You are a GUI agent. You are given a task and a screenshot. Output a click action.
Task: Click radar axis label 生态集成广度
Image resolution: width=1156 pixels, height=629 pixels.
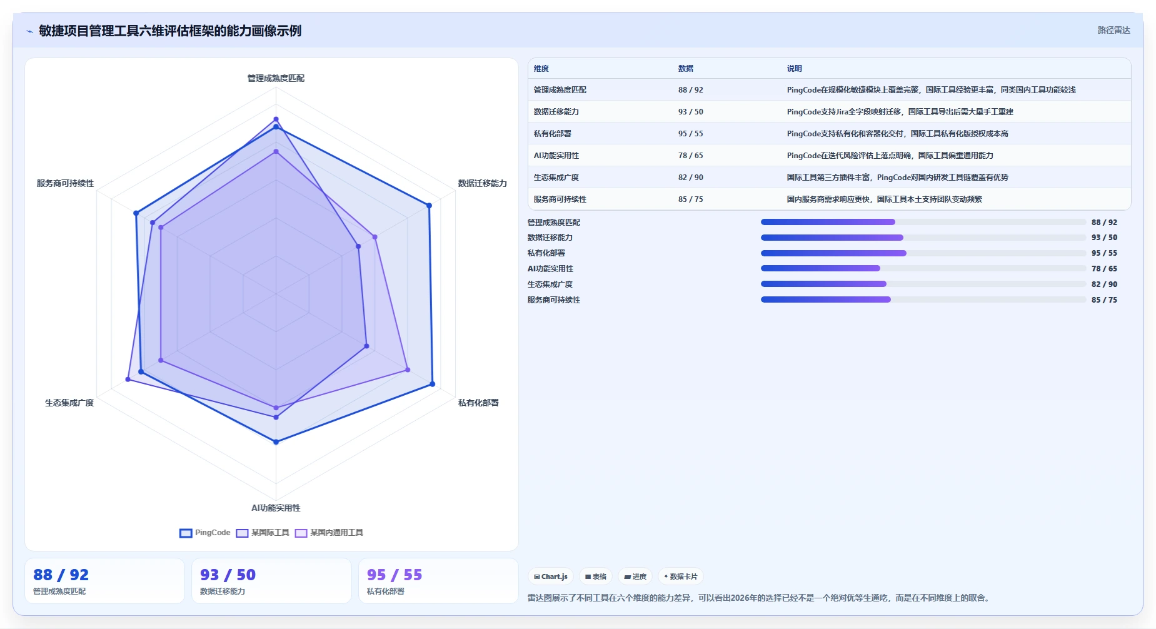69,403
